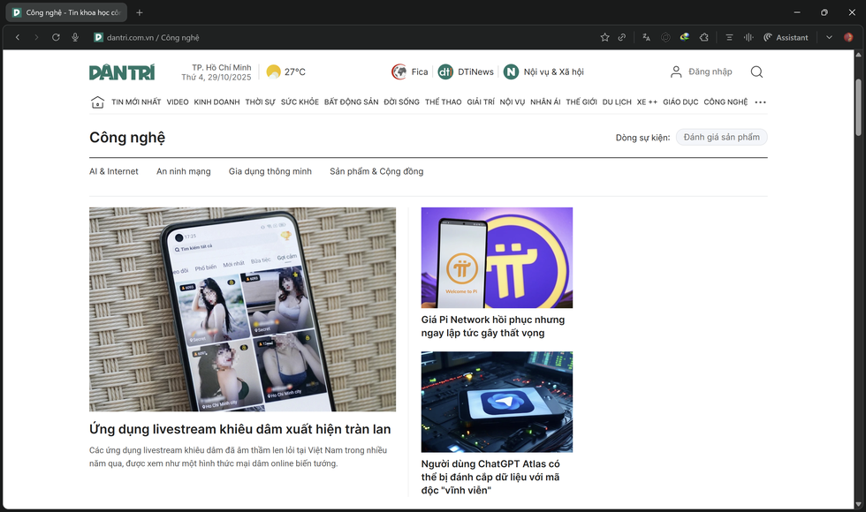Select the KINH DOANH menu item
This screenshot has width=866, height=512.
[x=216, y=102]
